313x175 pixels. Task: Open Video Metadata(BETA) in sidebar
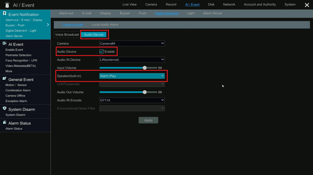(x=21, y=66)
